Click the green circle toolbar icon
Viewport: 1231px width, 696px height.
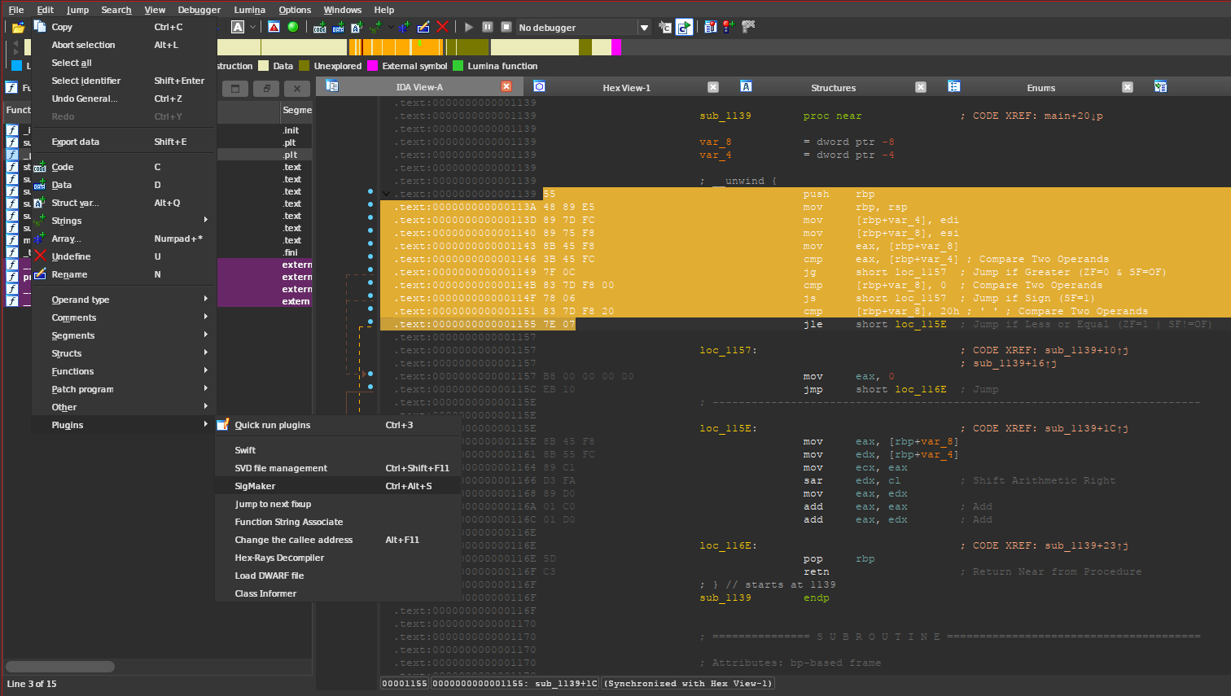tap(292, 27)
